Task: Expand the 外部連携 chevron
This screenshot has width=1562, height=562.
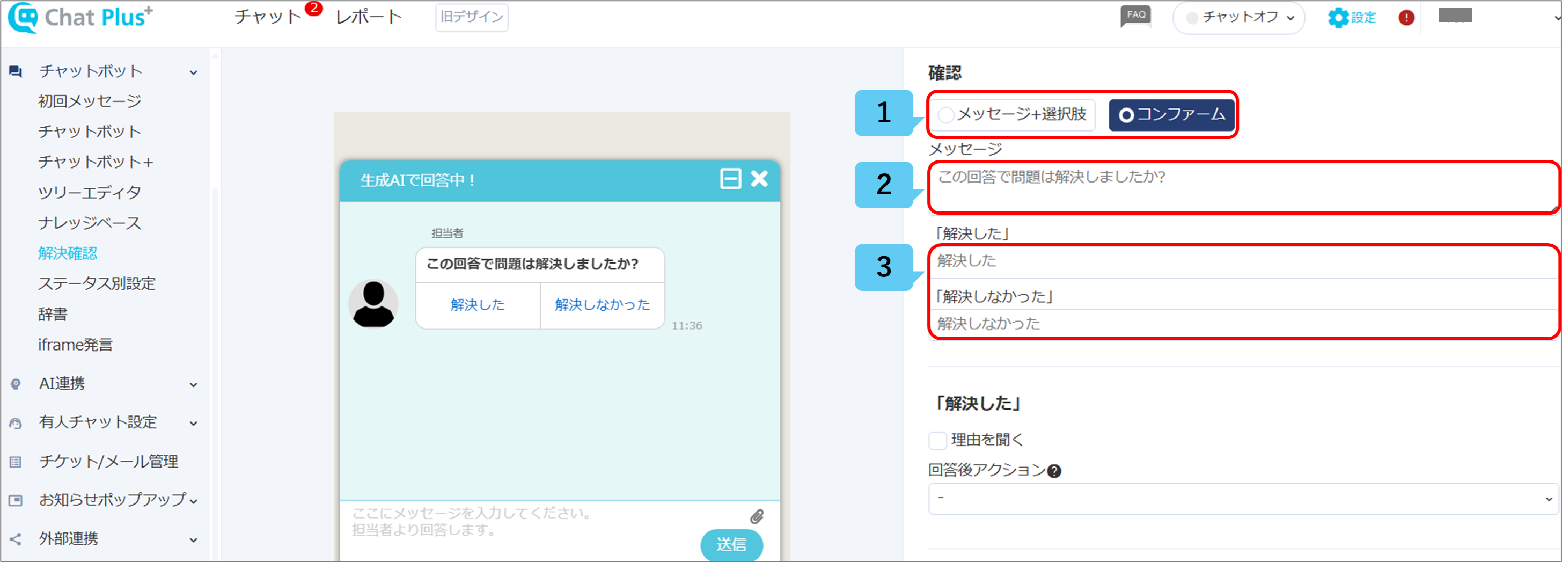Action: tap(193, 540)
